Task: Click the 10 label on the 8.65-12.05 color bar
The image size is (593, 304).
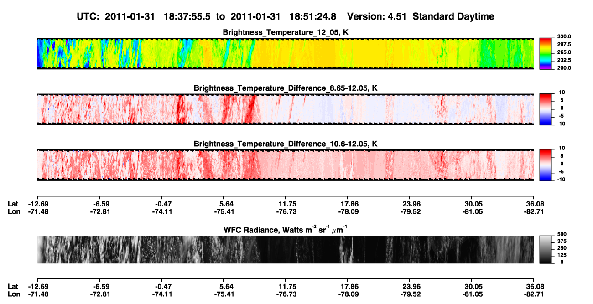Action: coord(562,92)
